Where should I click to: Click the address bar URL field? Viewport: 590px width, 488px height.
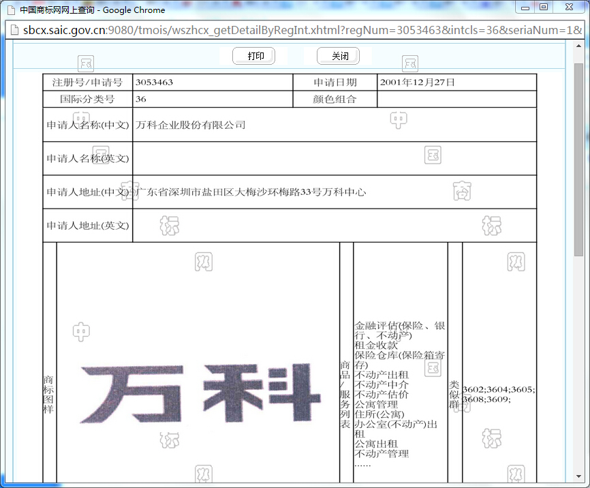tap(302, 30)
